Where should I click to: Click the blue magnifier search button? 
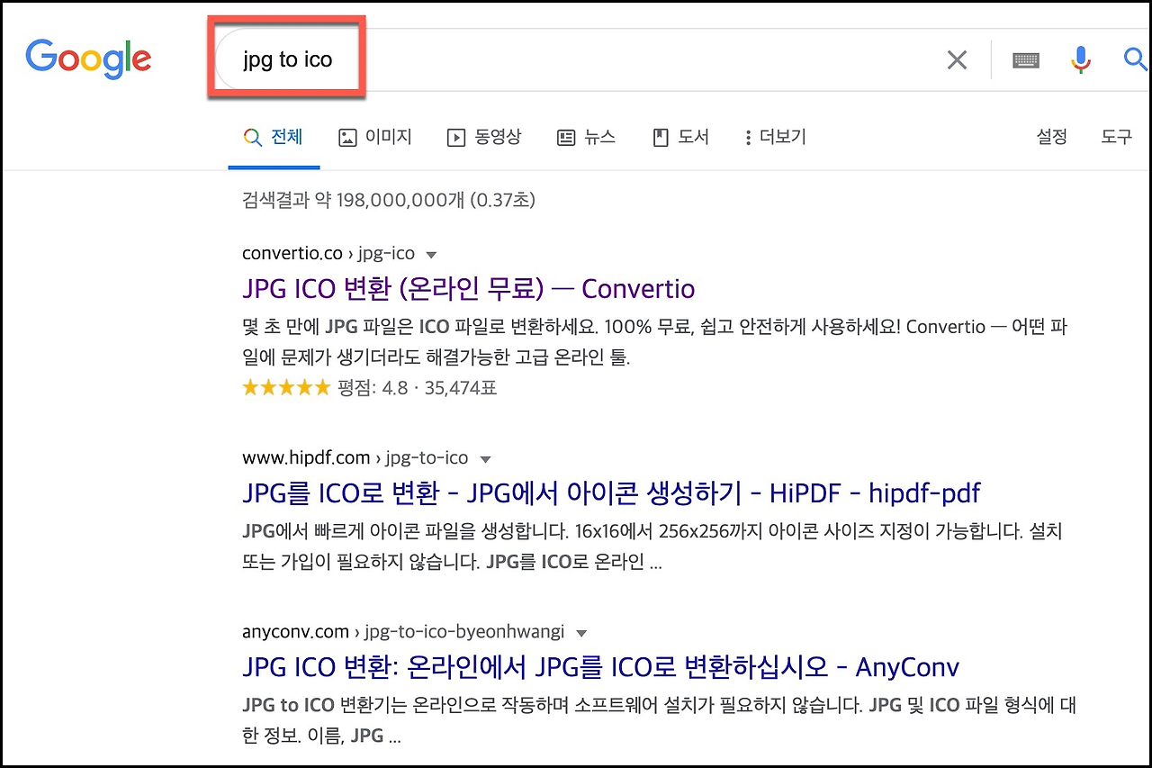[x=1135, y=60]
